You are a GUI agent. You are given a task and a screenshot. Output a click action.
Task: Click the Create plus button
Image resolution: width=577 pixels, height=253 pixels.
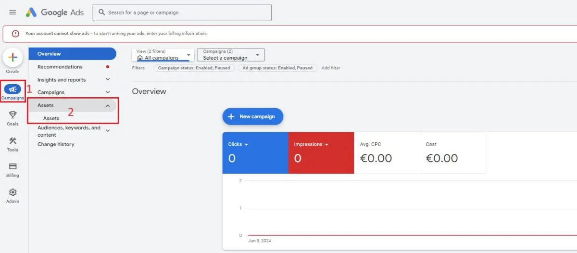[13, 58]
